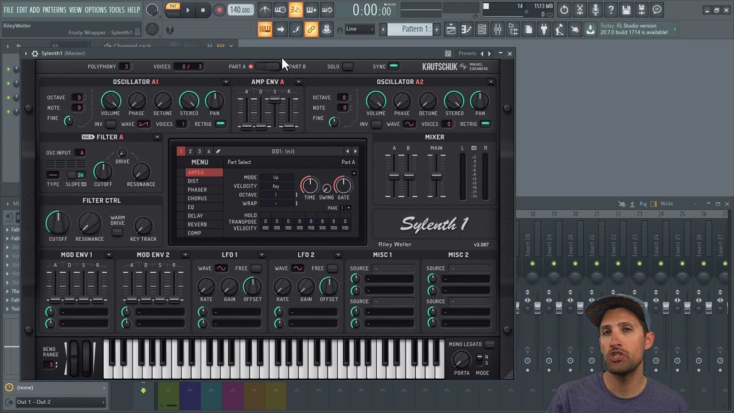Image resolution: width=734 pixels, height=413 pixels.
Task: Click Oscillator A1 wave shape selector
Action: click(x=143, y=124)
